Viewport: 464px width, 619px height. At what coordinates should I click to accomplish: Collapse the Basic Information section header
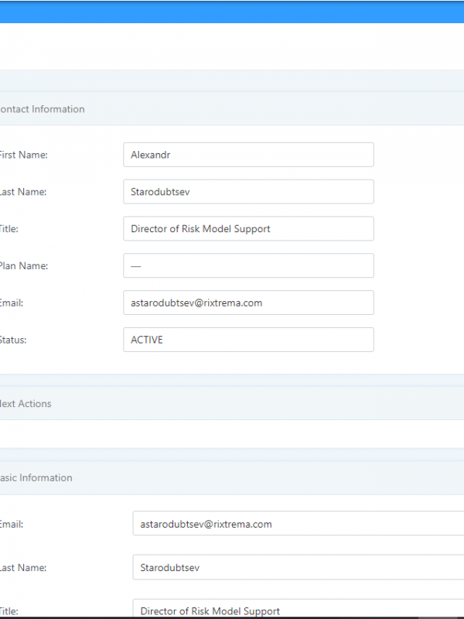[36, 478]
